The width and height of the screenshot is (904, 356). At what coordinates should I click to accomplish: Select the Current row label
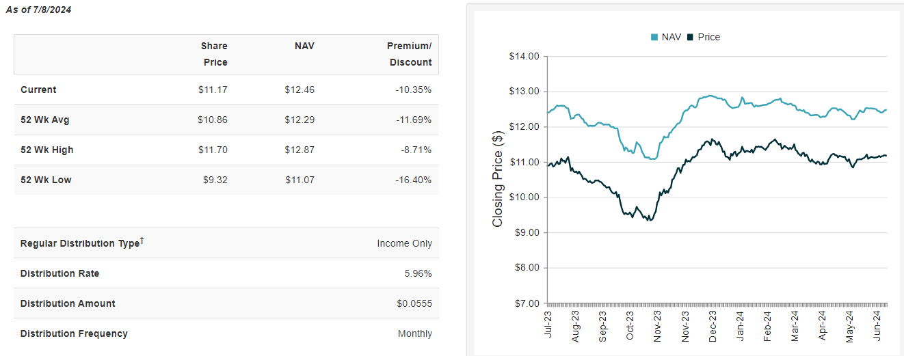(38, 90)
